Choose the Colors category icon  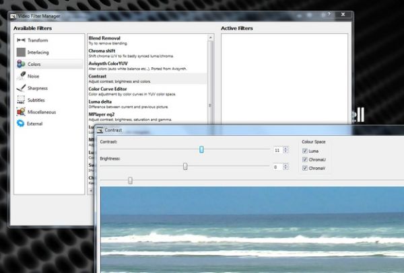click(x=21, y=64)
